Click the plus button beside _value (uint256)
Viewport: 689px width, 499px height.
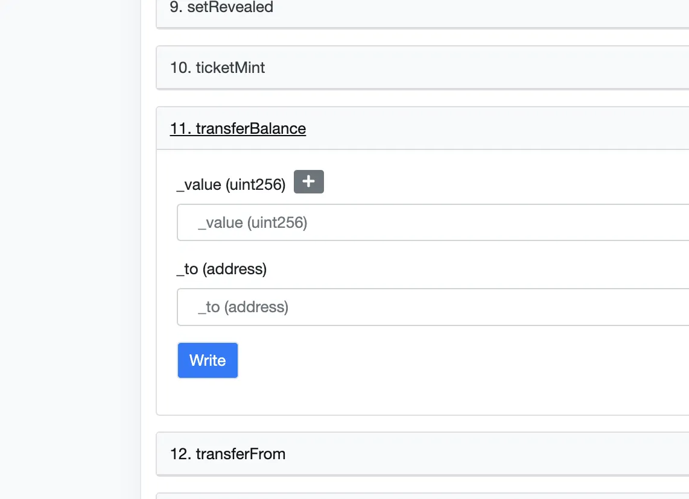[x=308, y=182]
